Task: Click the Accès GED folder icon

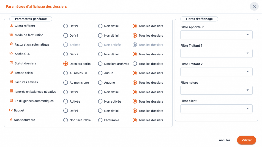Action: click(x=11, y=54)
